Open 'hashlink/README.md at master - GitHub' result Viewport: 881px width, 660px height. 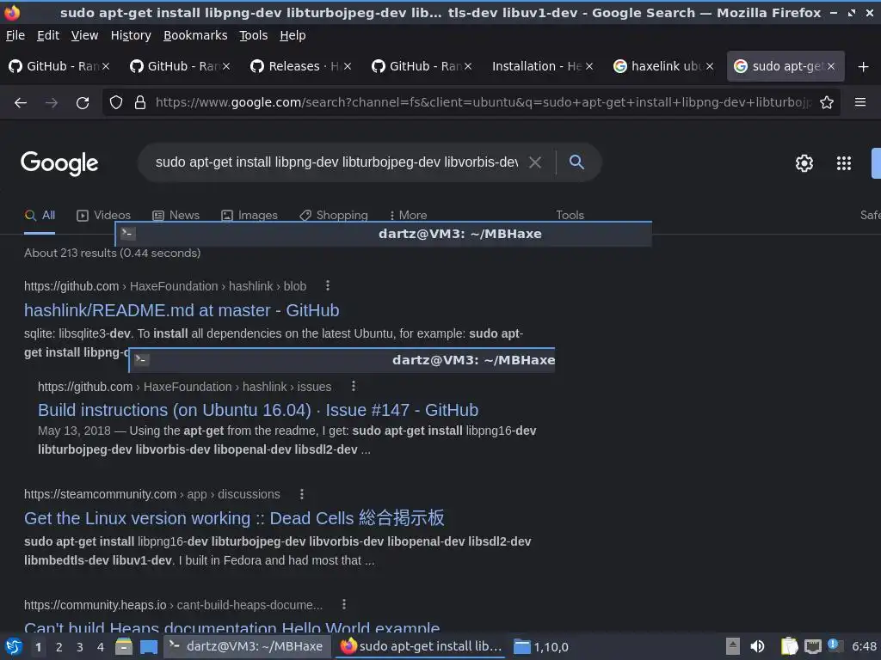(x=182, y=310)
